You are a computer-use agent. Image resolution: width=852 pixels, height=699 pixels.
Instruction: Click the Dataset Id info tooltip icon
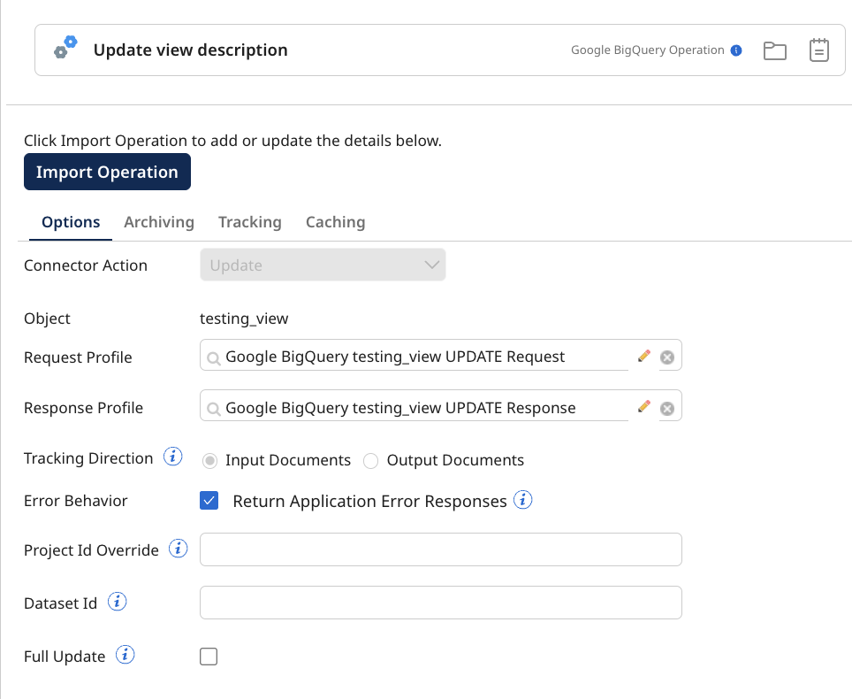(117, 603)
